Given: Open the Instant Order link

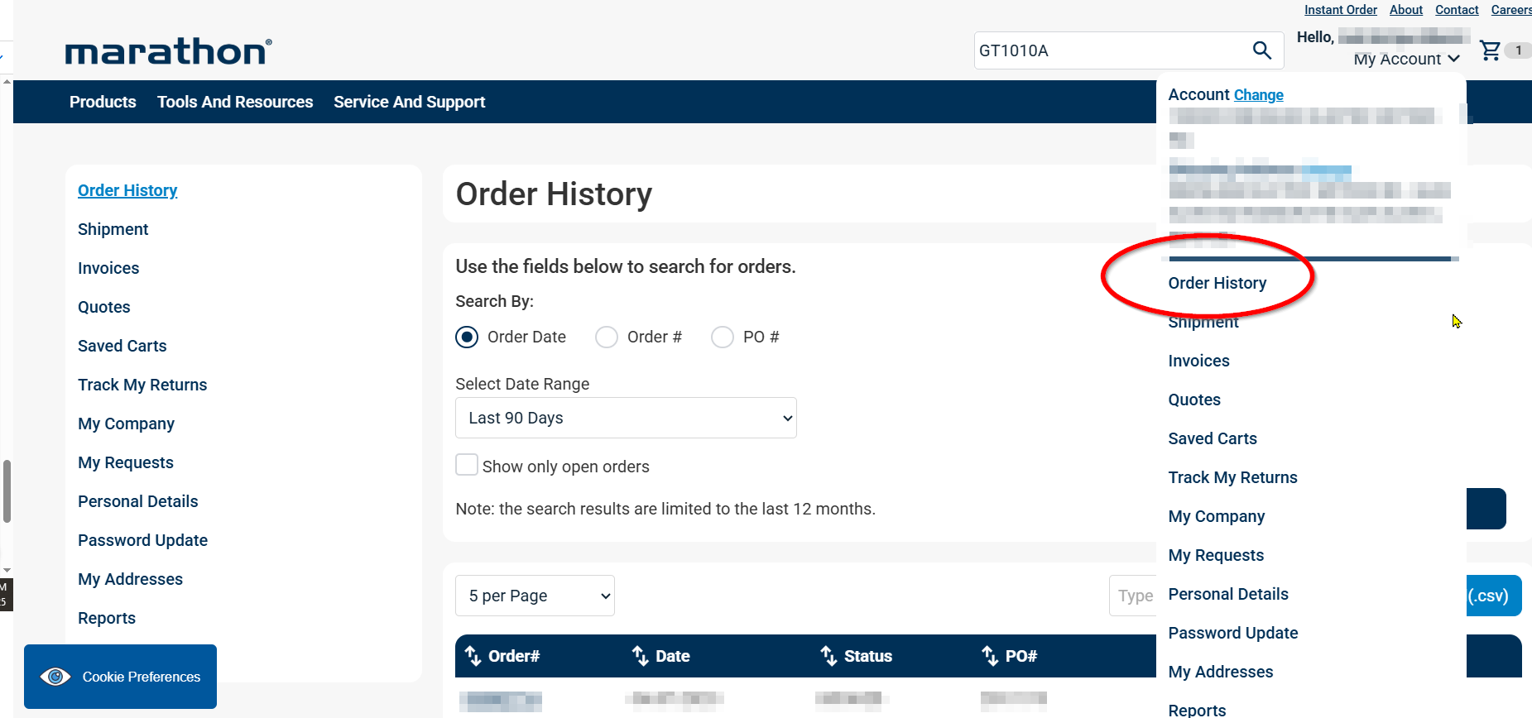Looking at the screenshot, I should pyautogui.click(x=1340, y=10).
